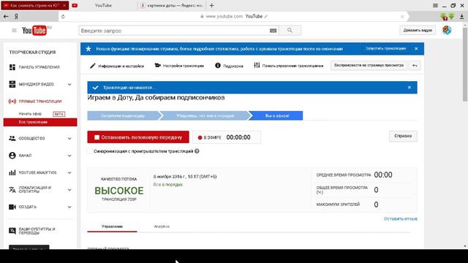Click the browser back arrow
The height and width of the screenshot is (263, 468).
pyautogui.click(x=6, y=16)
